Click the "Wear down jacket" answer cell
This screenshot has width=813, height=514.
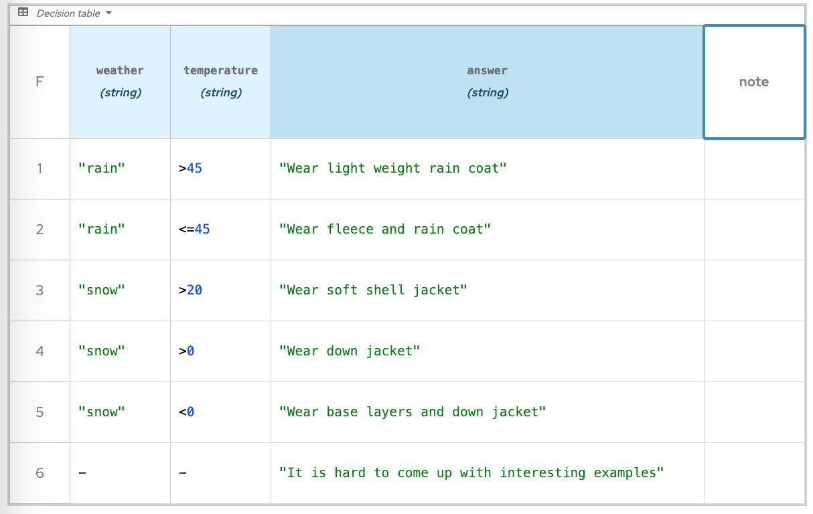[x=487, y=351]
